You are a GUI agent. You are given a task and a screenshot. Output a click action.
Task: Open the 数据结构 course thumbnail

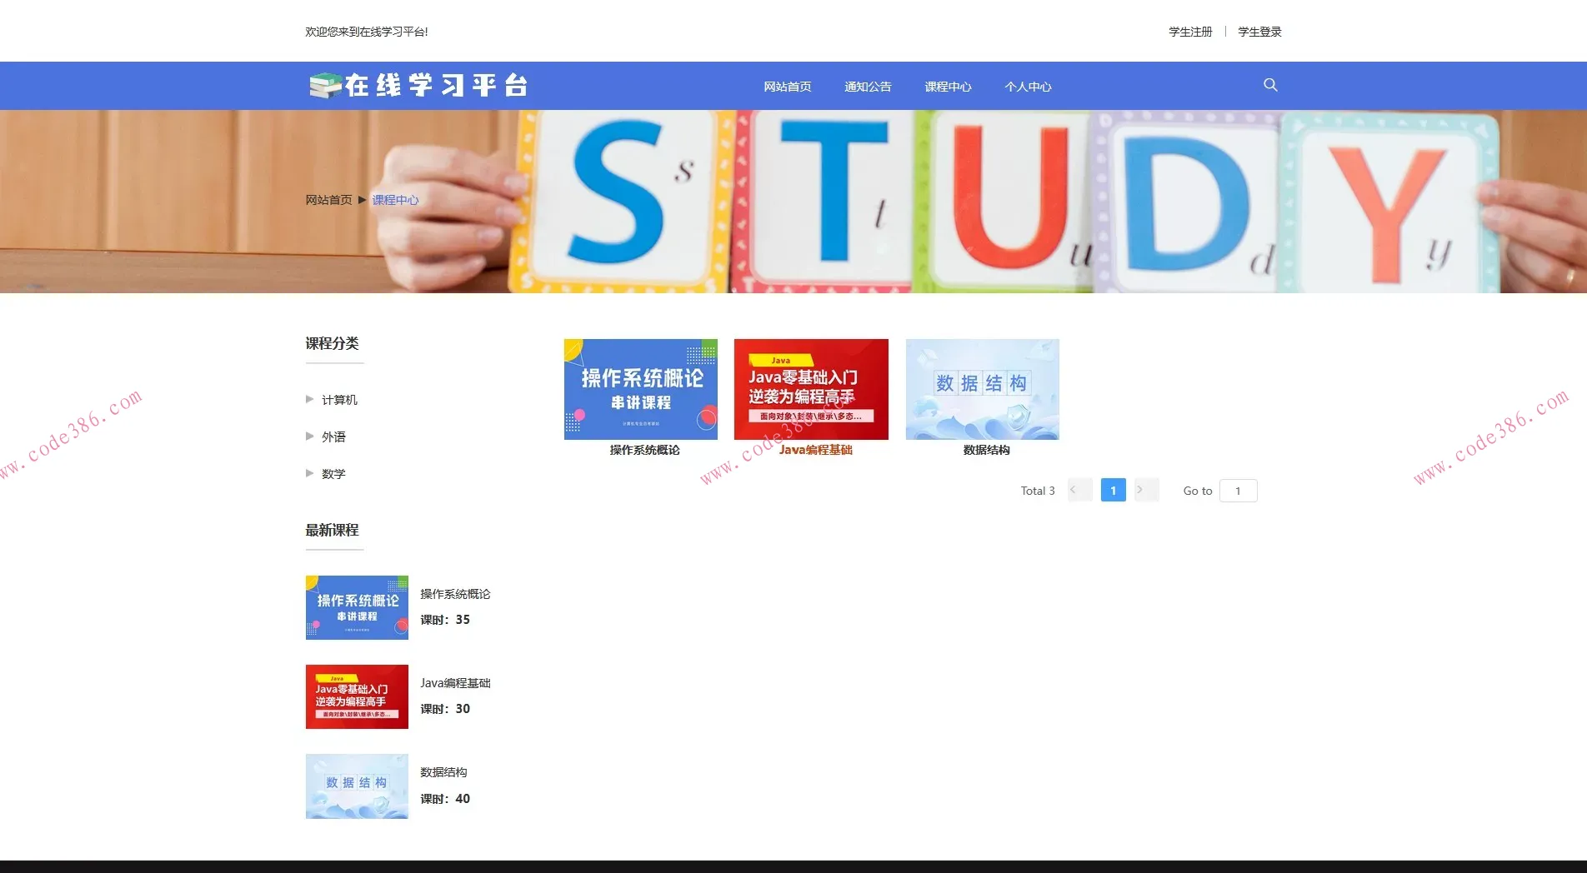coord(982,389)
